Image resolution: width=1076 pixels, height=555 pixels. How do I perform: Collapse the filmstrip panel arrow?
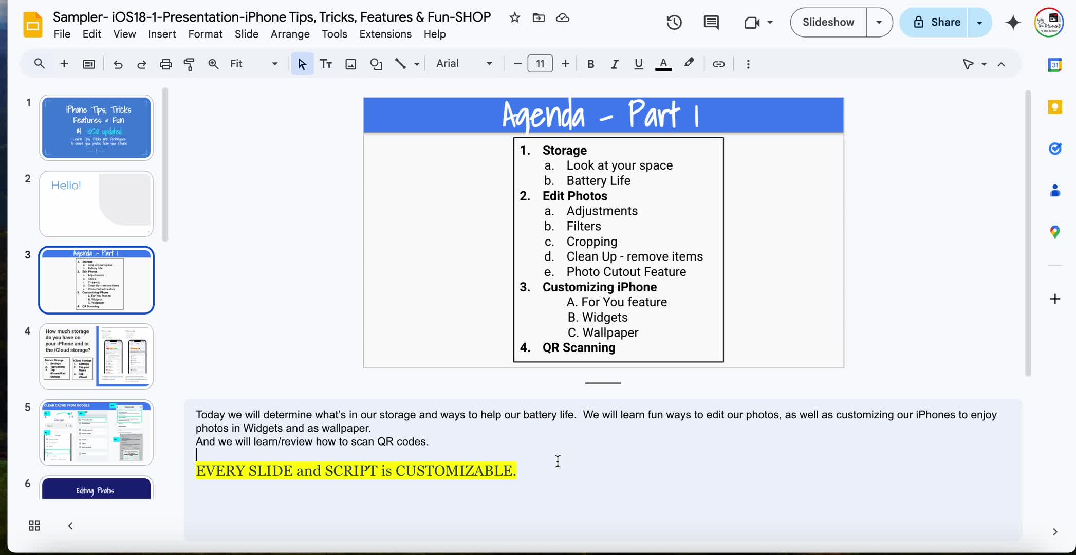70,525
